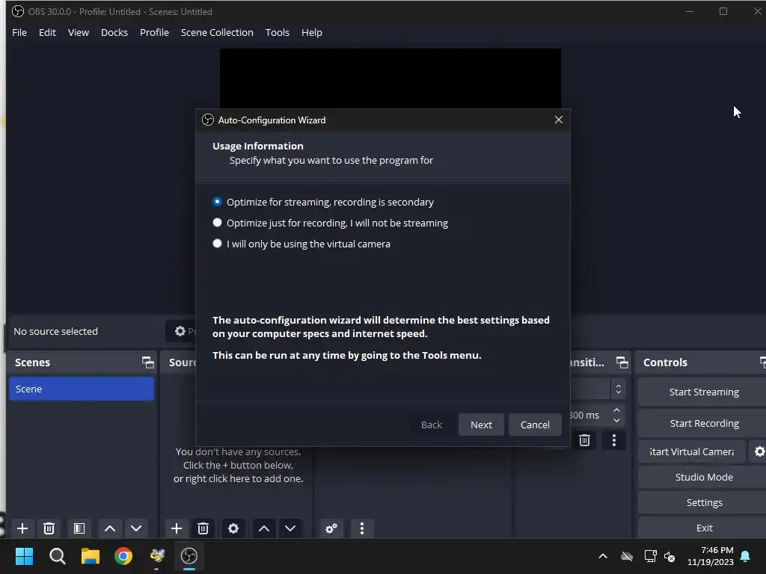Open the Profile menu
This screenshot has width=766, height=574.
tap(154, 32)
